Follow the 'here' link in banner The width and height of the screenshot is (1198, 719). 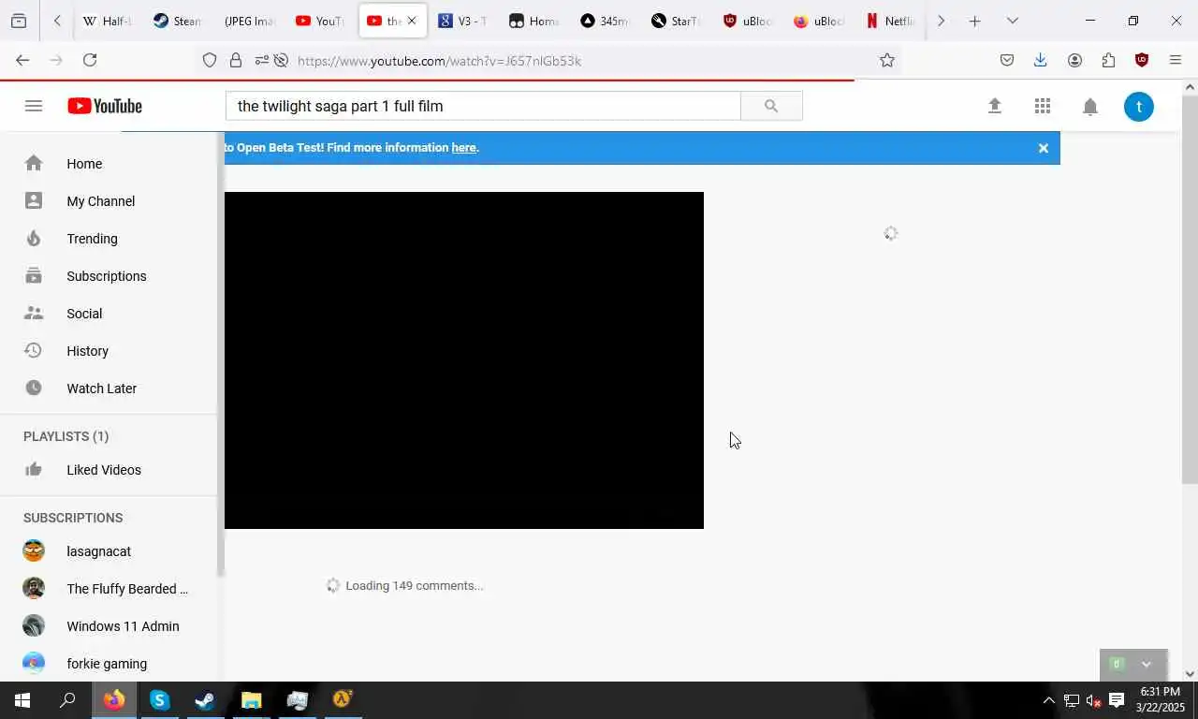point(463,147)
